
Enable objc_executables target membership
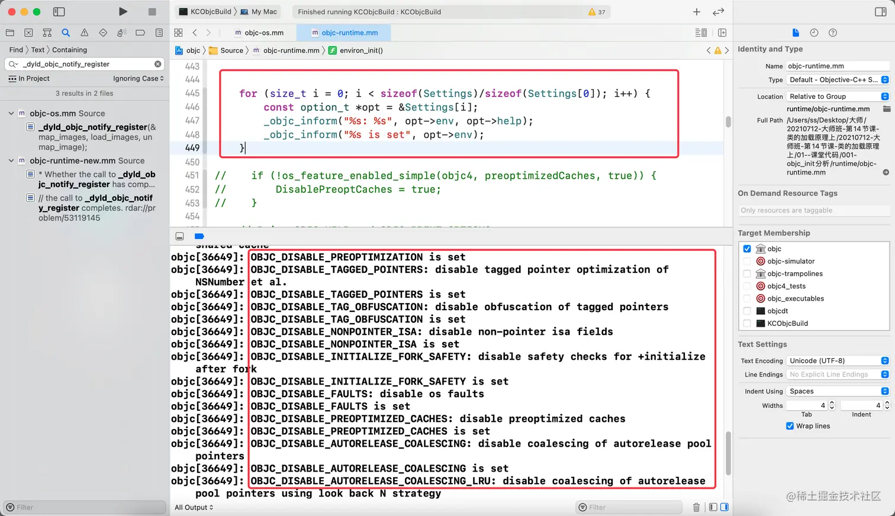coord(747,298)
